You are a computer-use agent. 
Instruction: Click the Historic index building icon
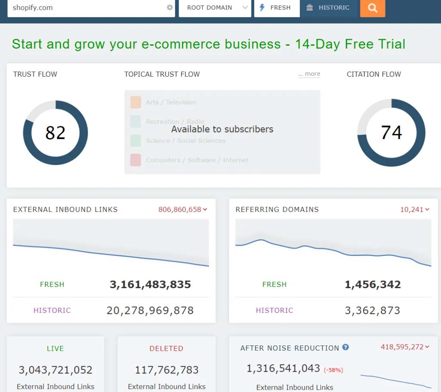310,8
